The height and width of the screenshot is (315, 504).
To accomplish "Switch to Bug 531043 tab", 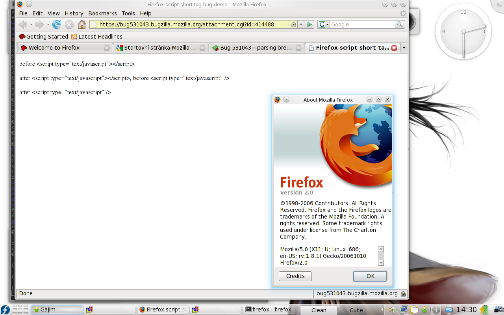I will [x=256, y=48].
